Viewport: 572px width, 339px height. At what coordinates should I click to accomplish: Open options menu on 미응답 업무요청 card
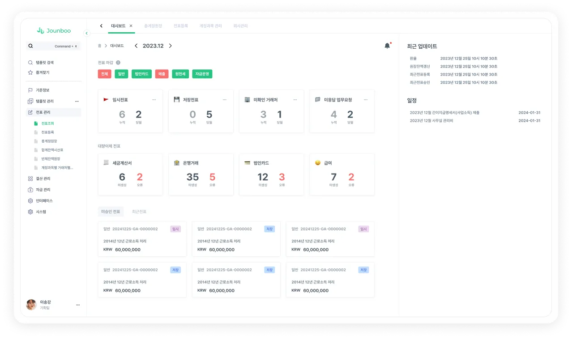[x=366, y=100]
